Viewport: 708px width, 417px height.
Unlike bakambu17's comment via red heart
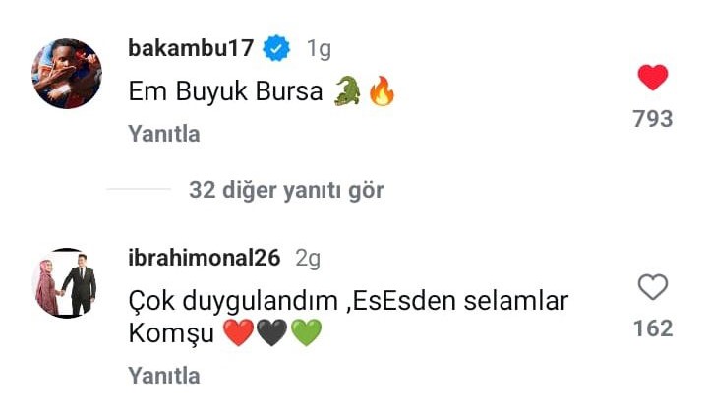(x=653, y=78)
